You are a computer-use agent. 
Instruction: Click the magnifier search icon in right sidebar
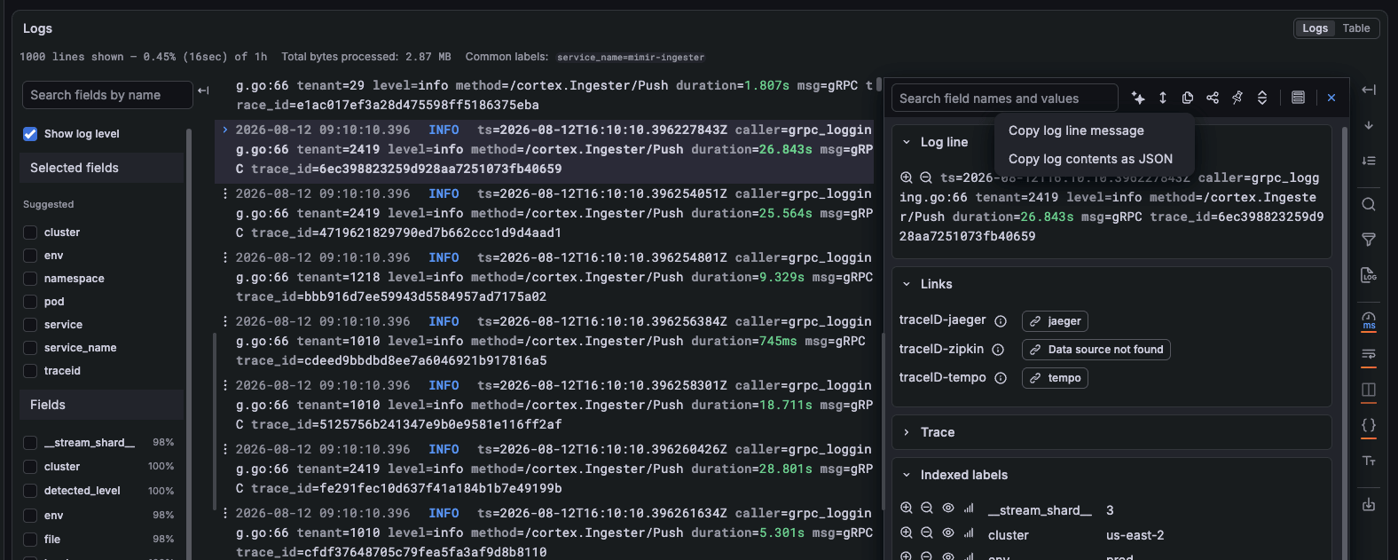[1369, 204]
